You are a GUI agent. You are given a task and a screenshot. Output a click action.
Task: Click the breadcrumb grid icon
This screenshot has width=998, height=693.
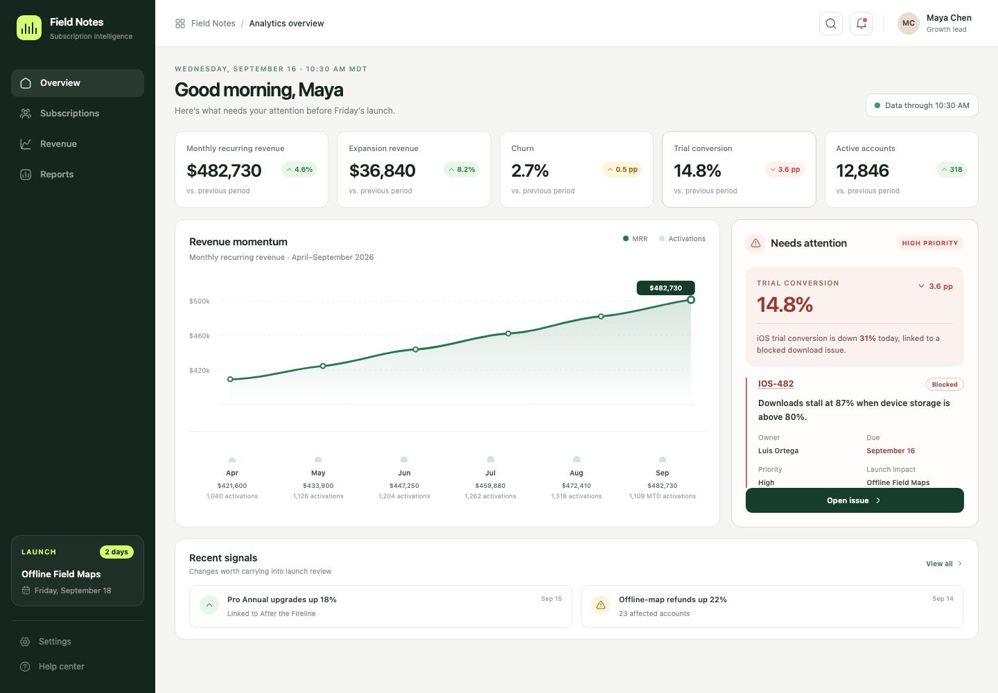(180, 24)
